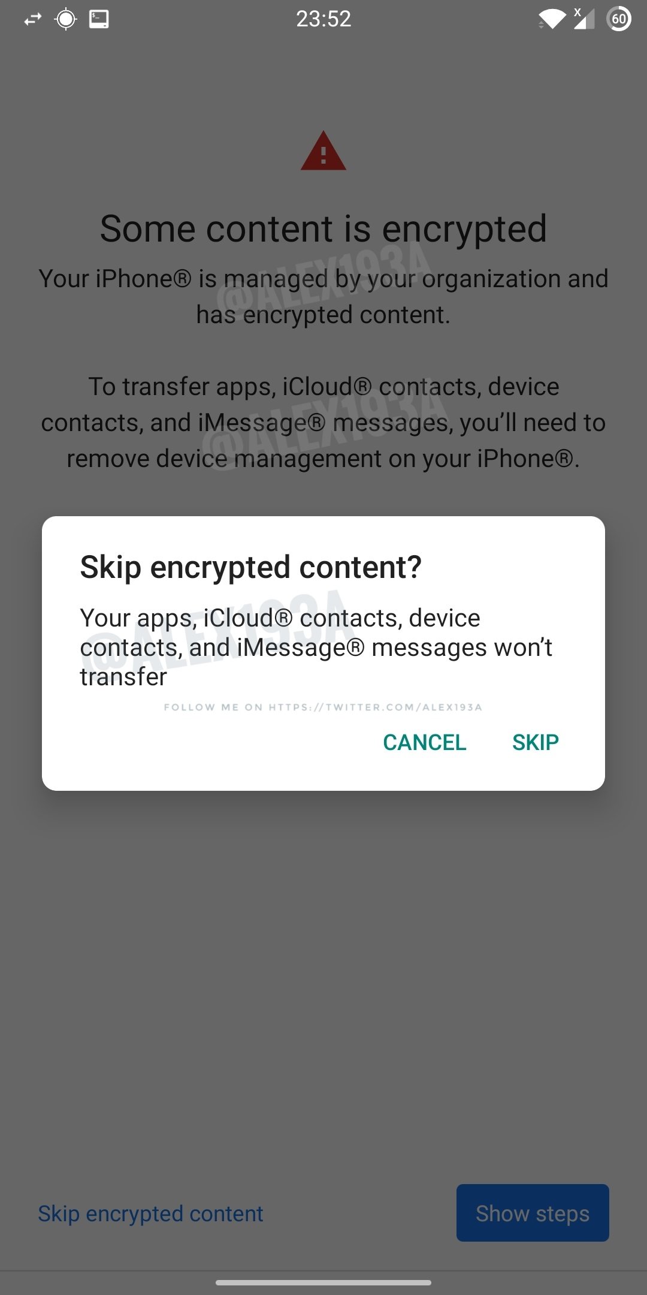The image size is (647, 1295).
Task: Tap the Twitter follow link watermark
Action: coord(323,707)
